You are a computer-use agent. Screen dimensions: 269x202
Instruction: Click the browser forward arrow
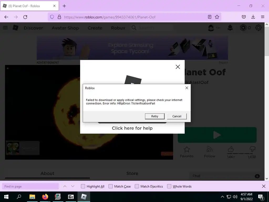point(16,17)
